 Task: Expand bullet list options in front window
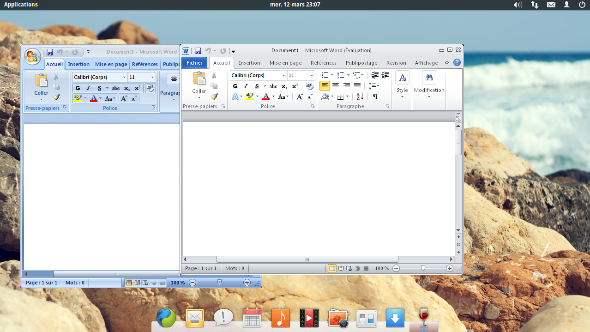[x=332, y=75]
